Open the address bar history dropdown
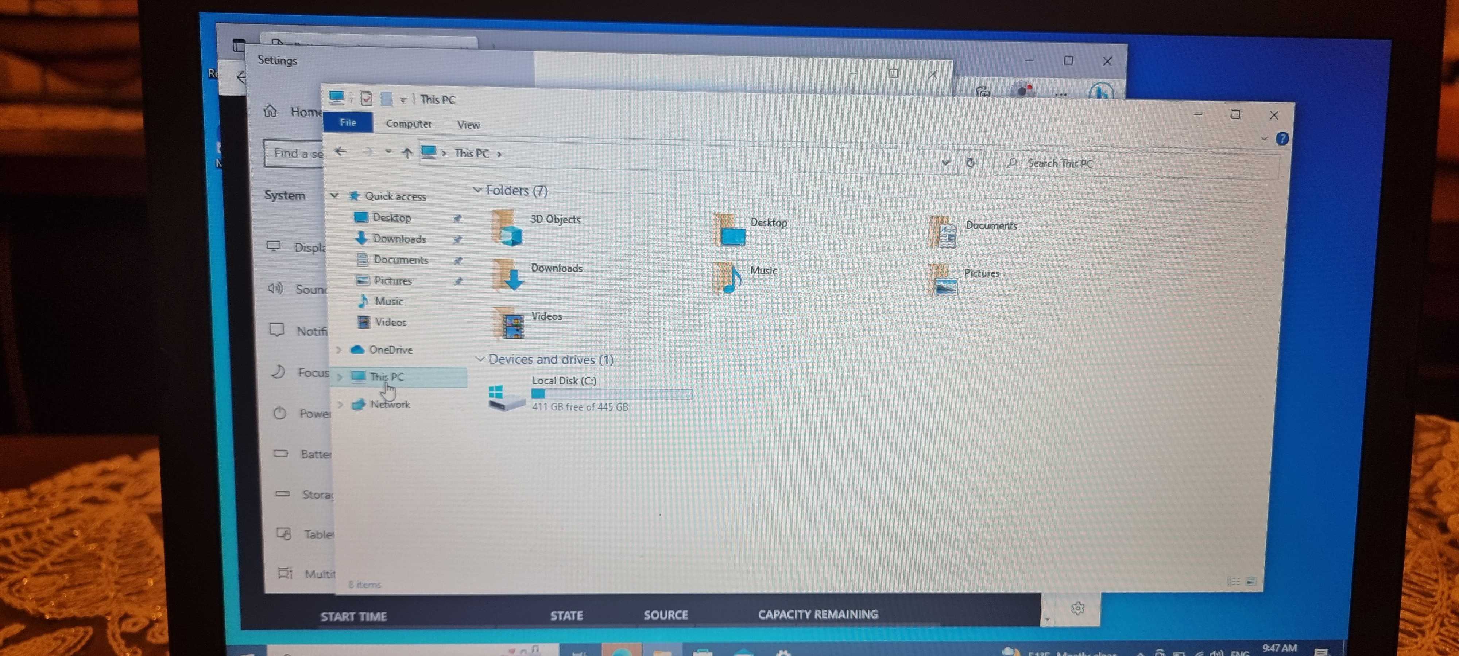Viewport: 1459px width, 656px height. (x=945, y=163)
